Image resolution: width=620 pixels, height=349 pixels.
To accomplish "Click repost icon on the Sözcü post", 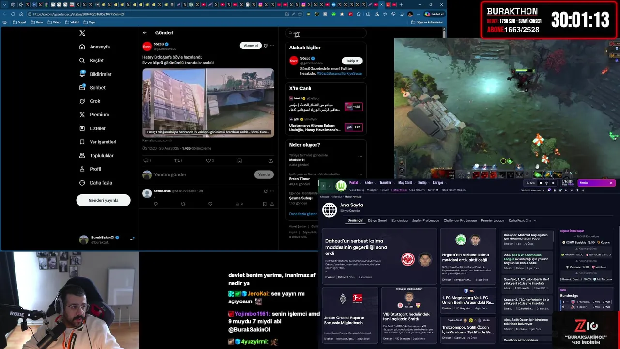I will pyautogui.click(x=177, y=160).
